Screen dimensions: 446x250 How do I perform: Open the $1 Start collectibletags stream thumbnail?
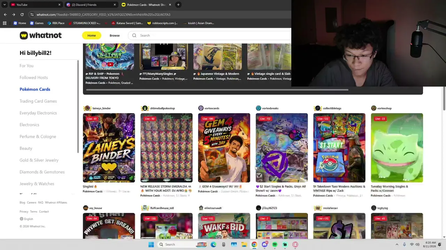coord(339,148)
